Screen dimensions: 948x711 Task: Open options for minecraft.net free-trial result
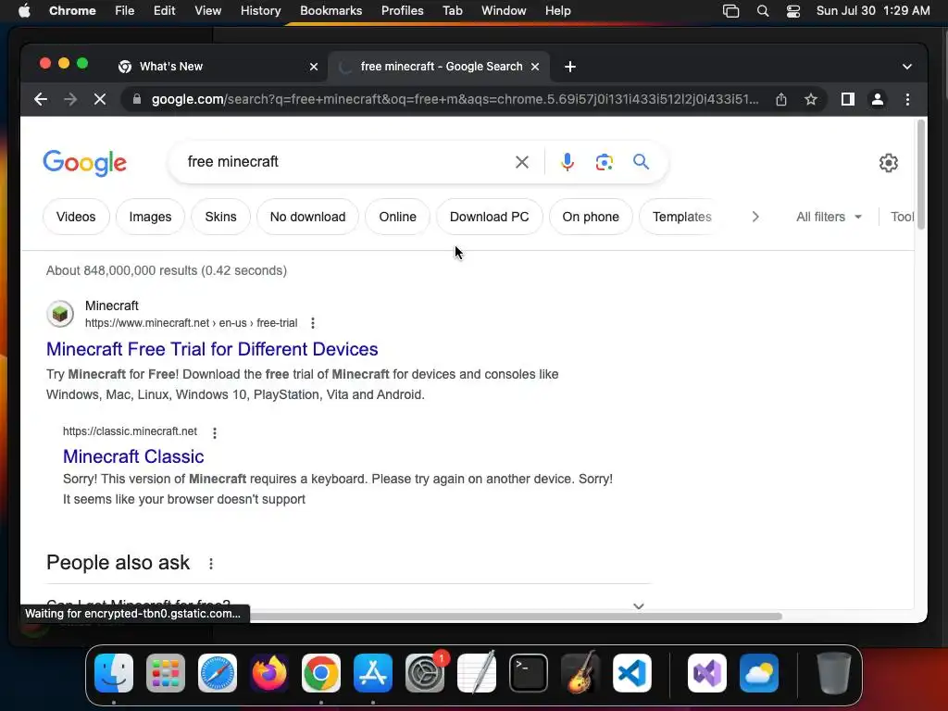[x=313, y=323]
